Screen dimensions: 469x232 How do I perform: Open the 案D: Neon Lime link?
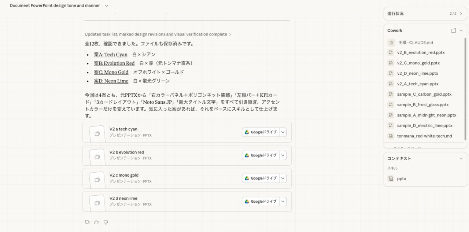pyautogui.click(x=111, y=81)
